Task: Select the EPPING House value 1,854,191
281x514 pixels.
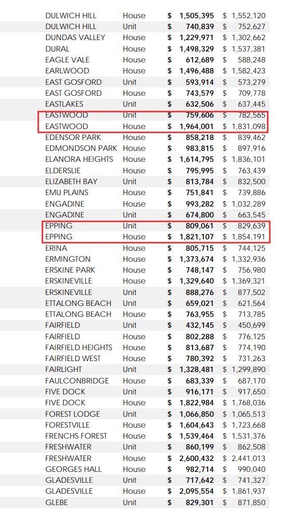Action: point(249,237)
